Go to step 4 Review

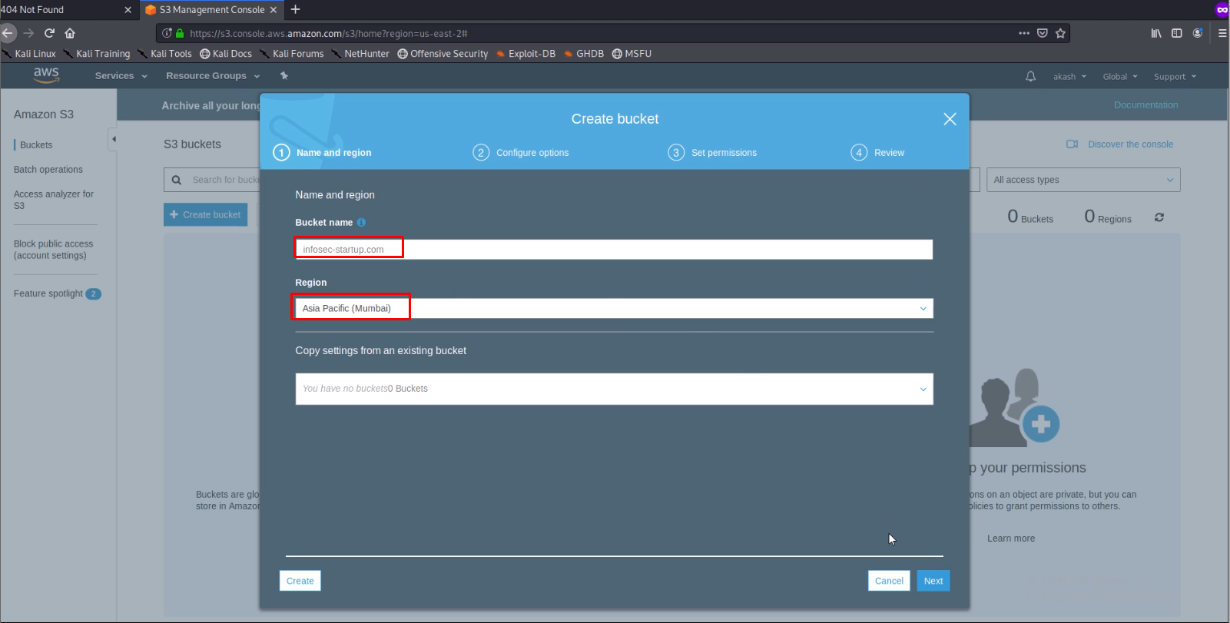tap(877, 153)
